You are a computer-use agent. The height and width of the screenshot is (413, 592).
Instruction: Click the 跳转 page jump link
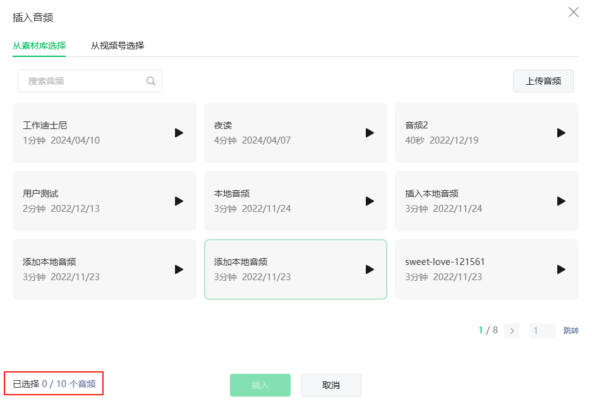(x=571, y=331)
